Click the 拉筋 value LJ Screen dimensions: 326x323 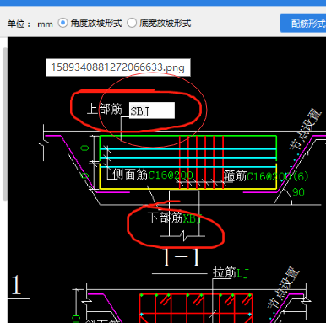242,273
